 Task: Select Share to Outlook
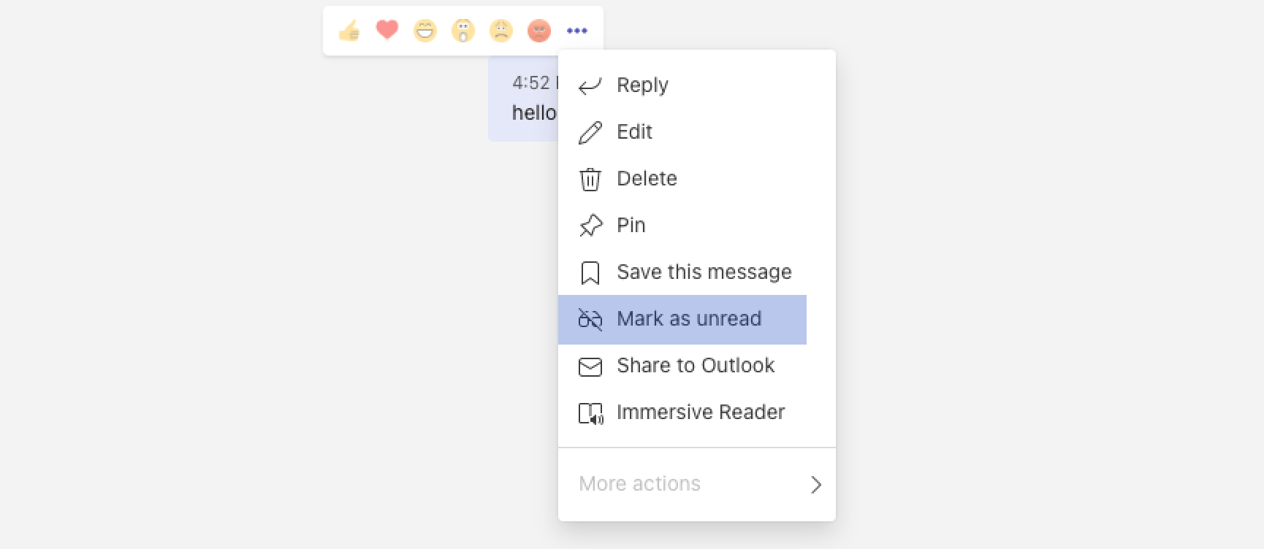tap(696, 366)
